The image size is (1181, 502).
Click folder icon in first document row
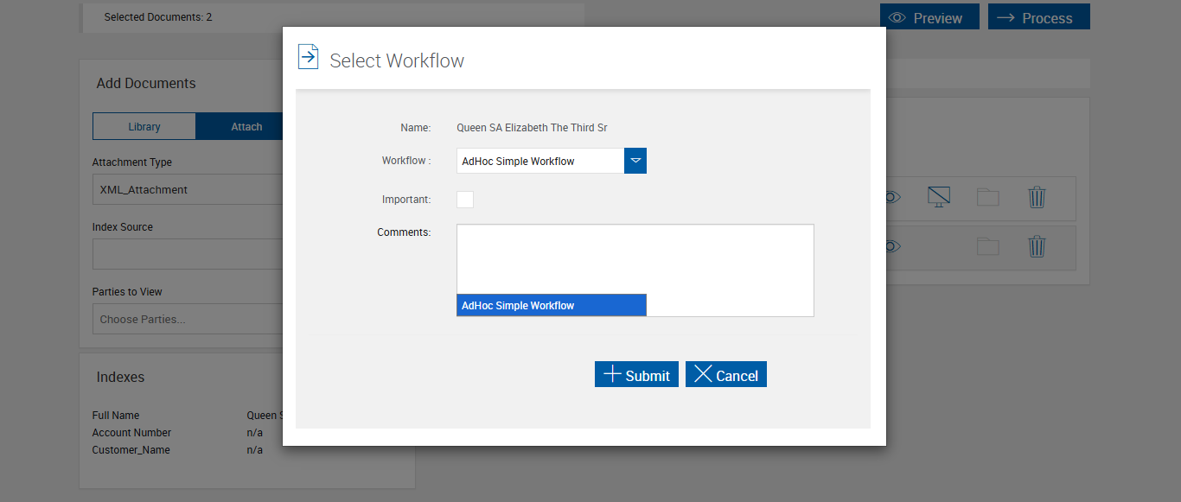point(987,198)
